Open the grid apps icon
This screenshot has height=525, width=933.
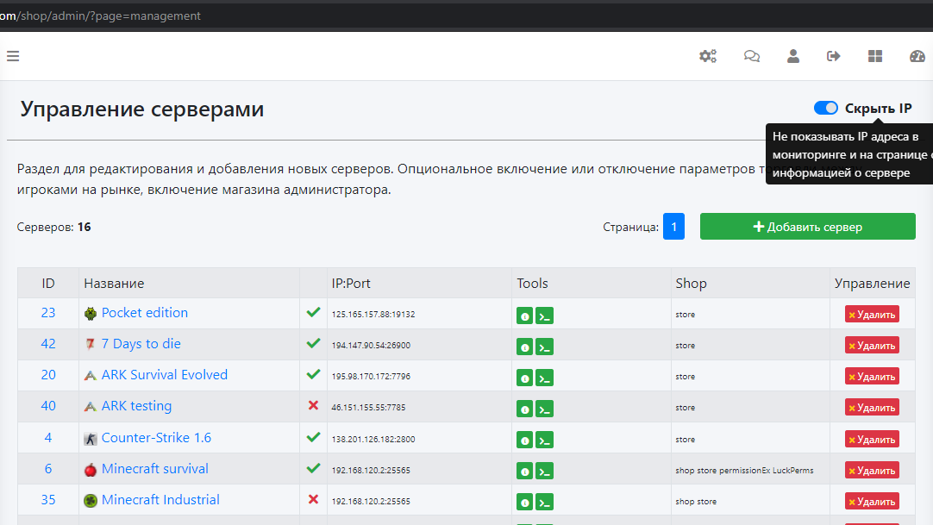(875, 56)
